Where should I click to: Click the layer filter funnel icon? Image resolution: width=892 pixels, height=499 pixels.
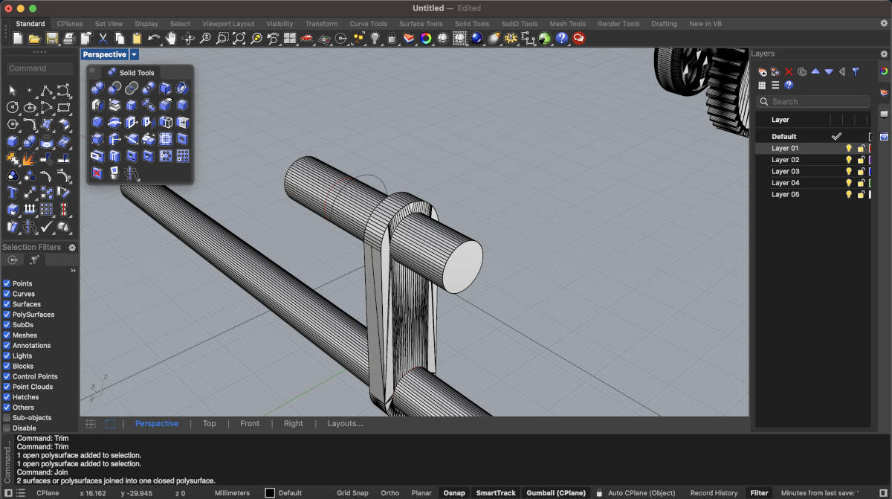click(856, 72)
